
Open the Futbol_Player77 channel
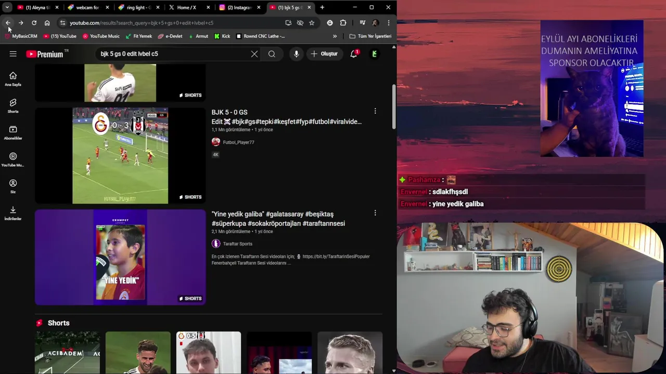pos(238,142)
